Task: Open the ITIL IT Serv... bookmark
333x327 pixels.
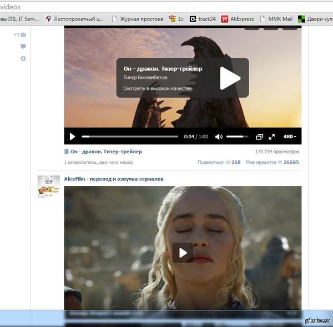Action: pyautogui.click(x=19, y=19)
